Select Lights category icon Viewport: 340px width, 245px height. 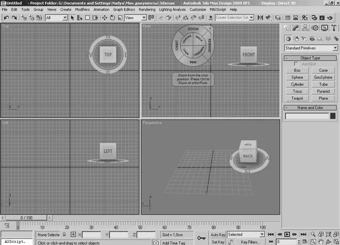pyautogui.click(x=304, y=39)
